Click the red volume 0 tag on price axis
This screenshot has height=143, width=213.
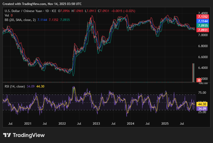[199, 80]
